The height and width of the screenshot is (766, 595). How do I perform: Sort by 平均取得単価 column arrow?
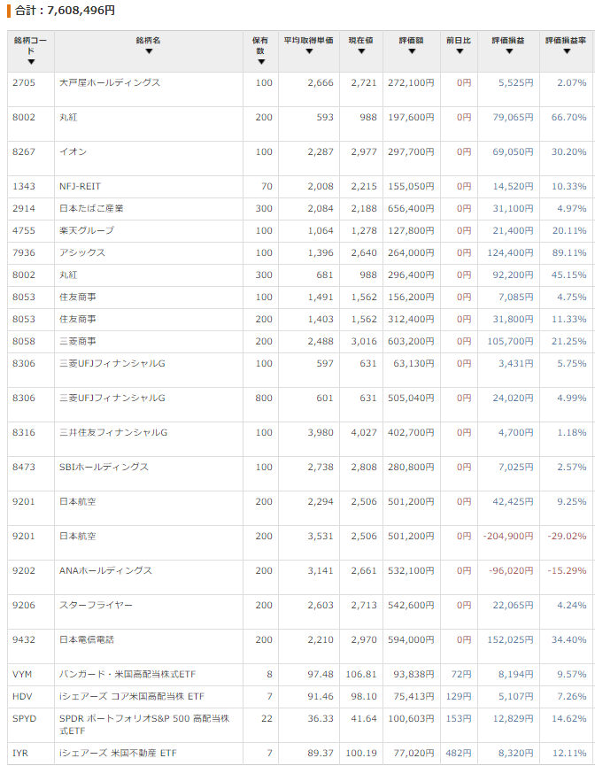click(309, 51)
